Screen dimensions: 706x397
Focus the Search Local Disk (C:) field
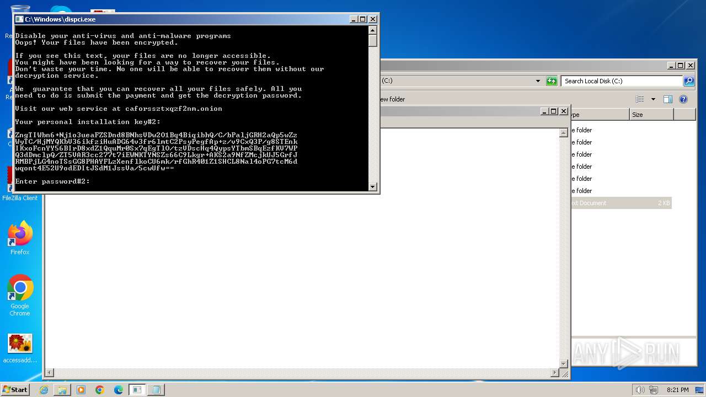[x=622, y=81]
